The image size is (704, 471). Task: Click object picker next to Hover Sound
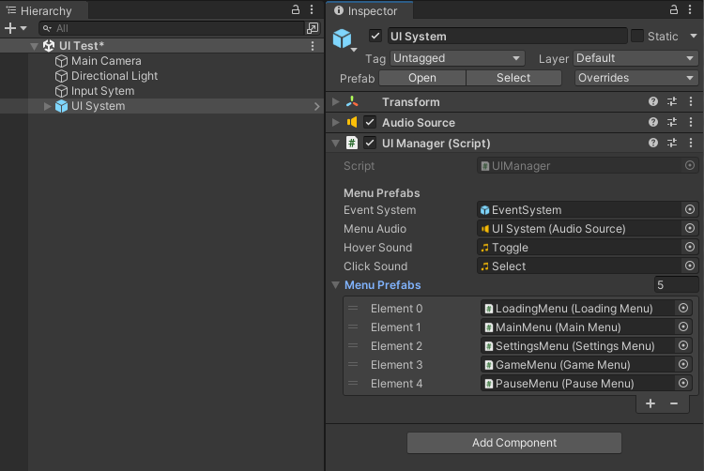pos(690,248)
